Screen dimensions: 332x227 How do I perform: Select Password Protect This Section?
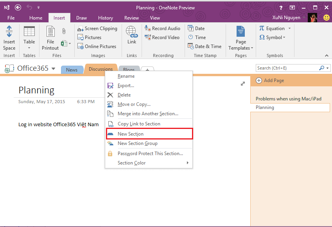[150, 154]
